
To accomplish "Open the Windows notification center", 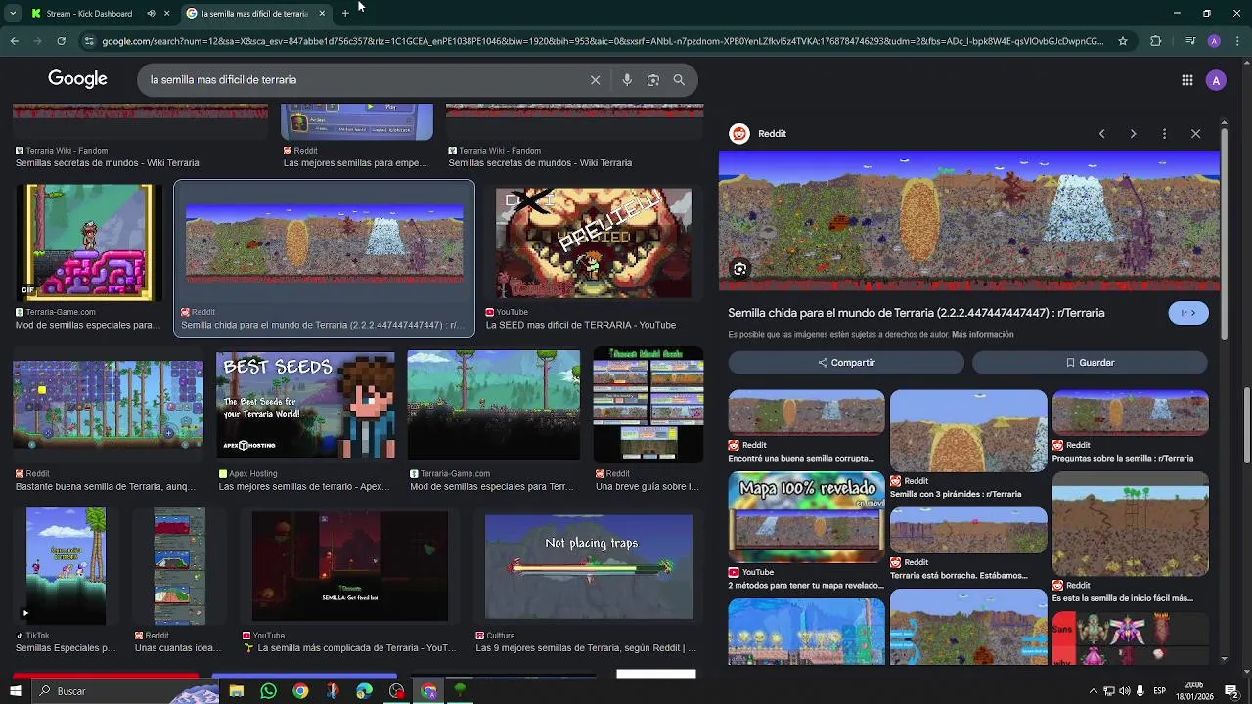I will (1231, 691).
